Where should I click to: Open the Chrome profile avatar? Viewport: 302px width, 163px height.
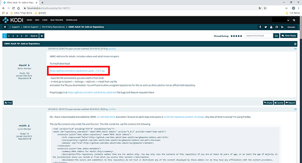(x=293, y=8)
